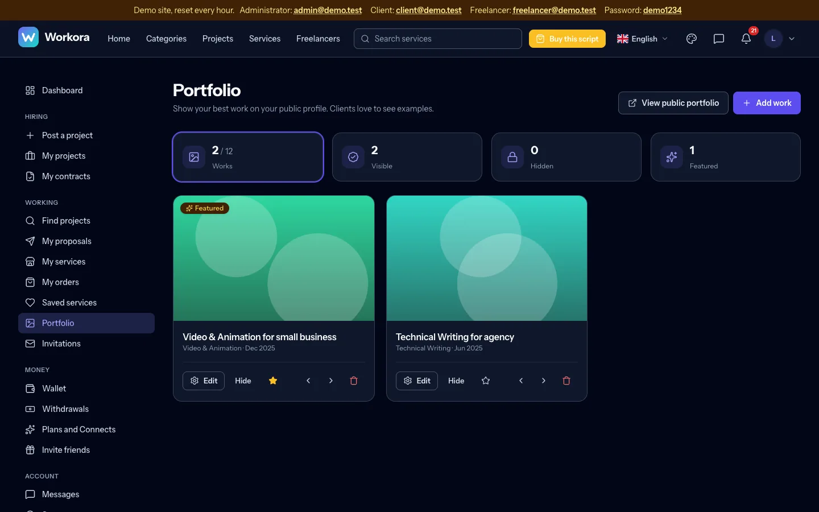Open Projects in top navigation
The width and height of the screenshot is (819, 512).
[218, 39]
